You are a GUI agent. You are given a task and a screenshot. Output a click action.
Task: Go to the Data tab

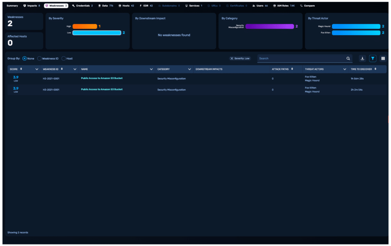click(106, 6)
